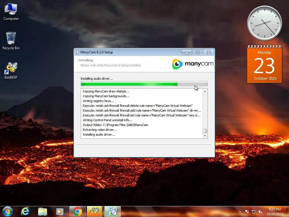Click the maximize button of ManyCam Setup
Viewport: 289px width, 217px height.
198,52
